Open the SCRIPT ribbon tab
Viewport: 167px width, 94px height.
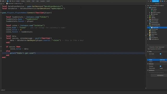[x=48, y=1]
